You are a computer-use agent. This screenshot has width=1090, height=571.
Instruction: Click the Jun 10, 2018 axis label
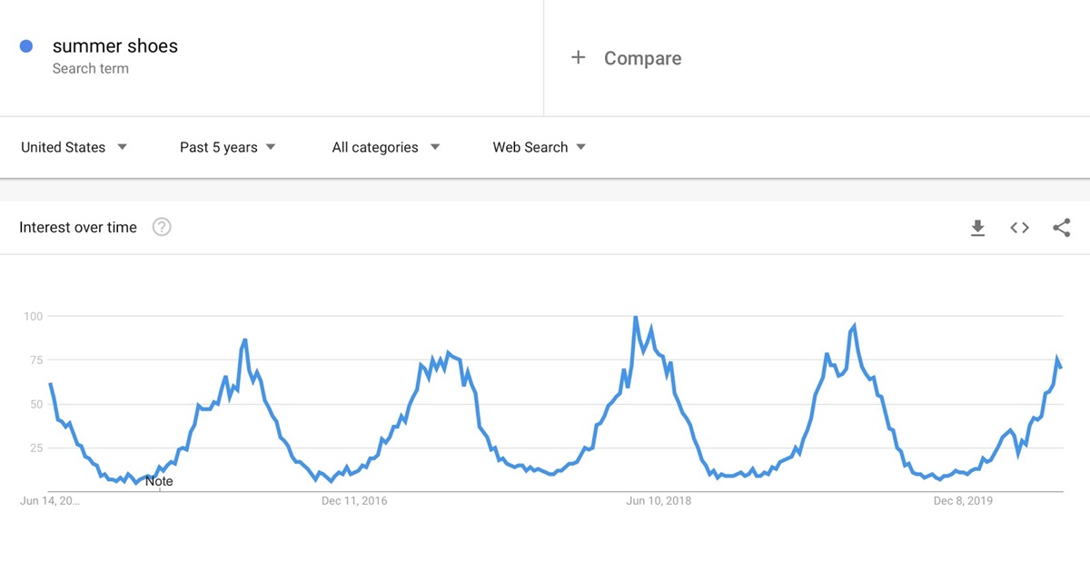[x=659, y=500]
